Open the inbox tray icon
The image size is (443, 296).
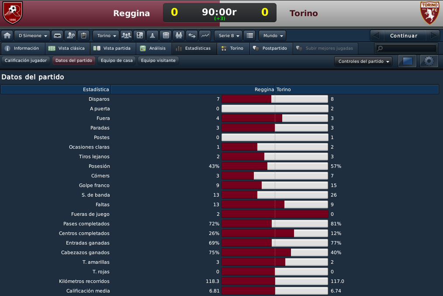point(57,35)
